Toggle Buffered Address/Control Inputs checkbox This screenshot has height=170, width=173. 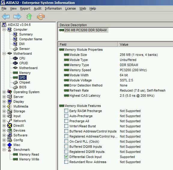pos(66,131)
